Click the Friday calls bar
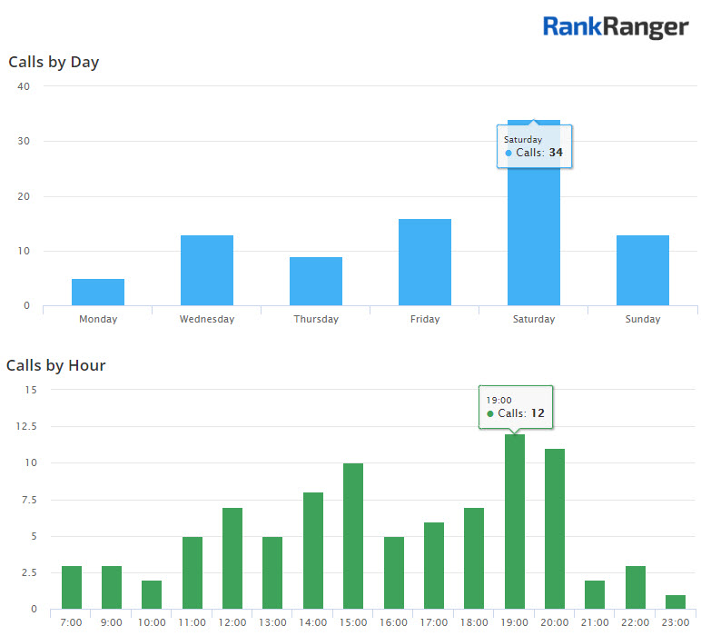The width and height of the screenshot is (701, 636). pos(425,263)
